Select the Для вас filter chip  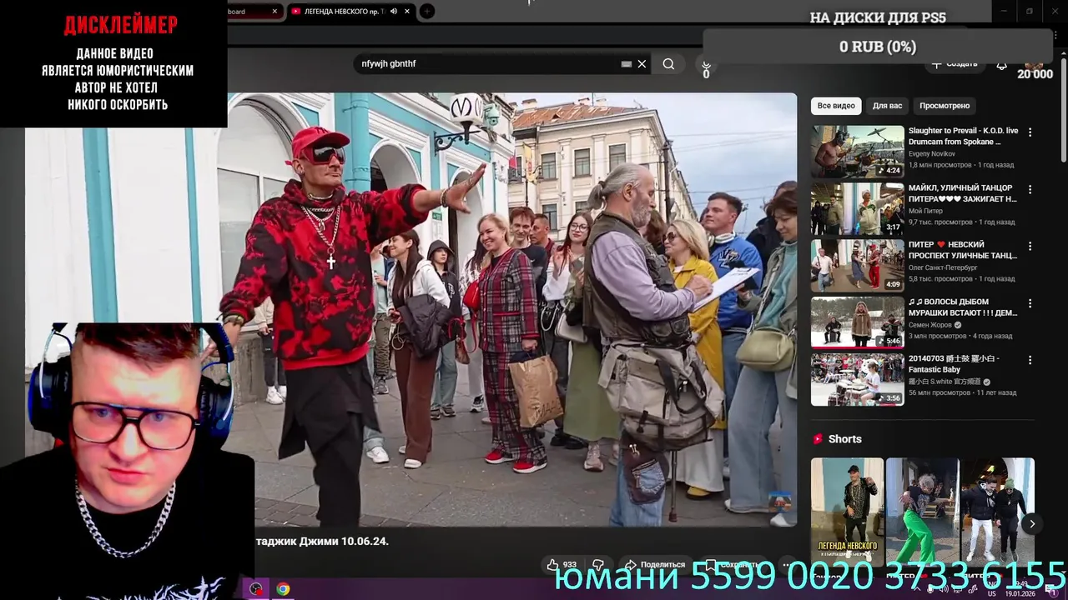[x=887, y=106]
